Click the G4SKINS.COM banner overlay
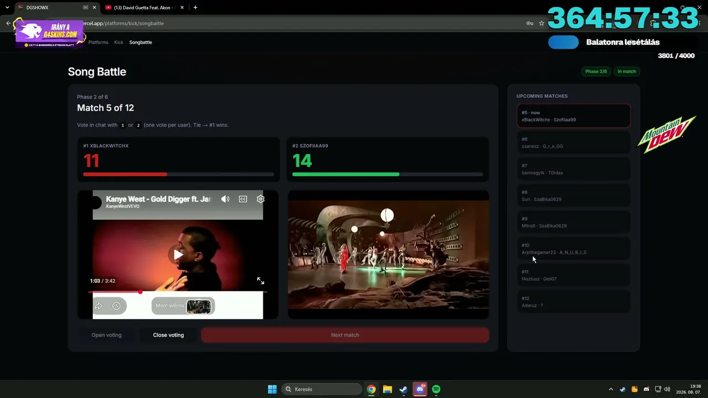708x398 pixels. (x=49, y=33)
